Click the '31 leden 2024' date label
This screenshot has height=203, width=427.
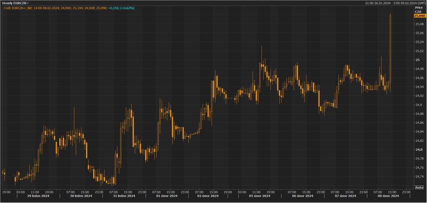click(124, 196)
